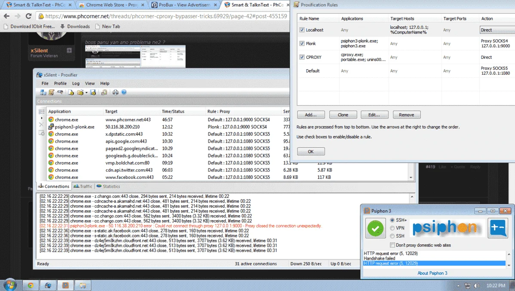Switch to Chrome Web Store browser tab
515x291 pixels.
[x=112, y=5]
